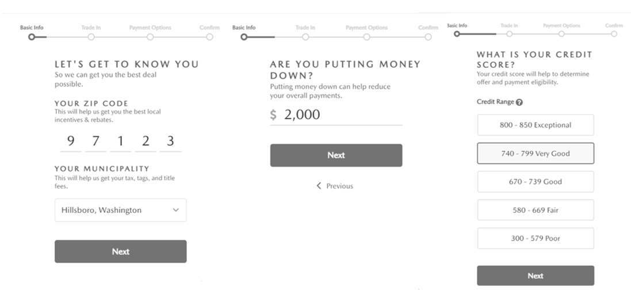This screenshot has height=302, width=631.
Task: Click the Confirm step circle in the credit score panel
Action: 614,33
